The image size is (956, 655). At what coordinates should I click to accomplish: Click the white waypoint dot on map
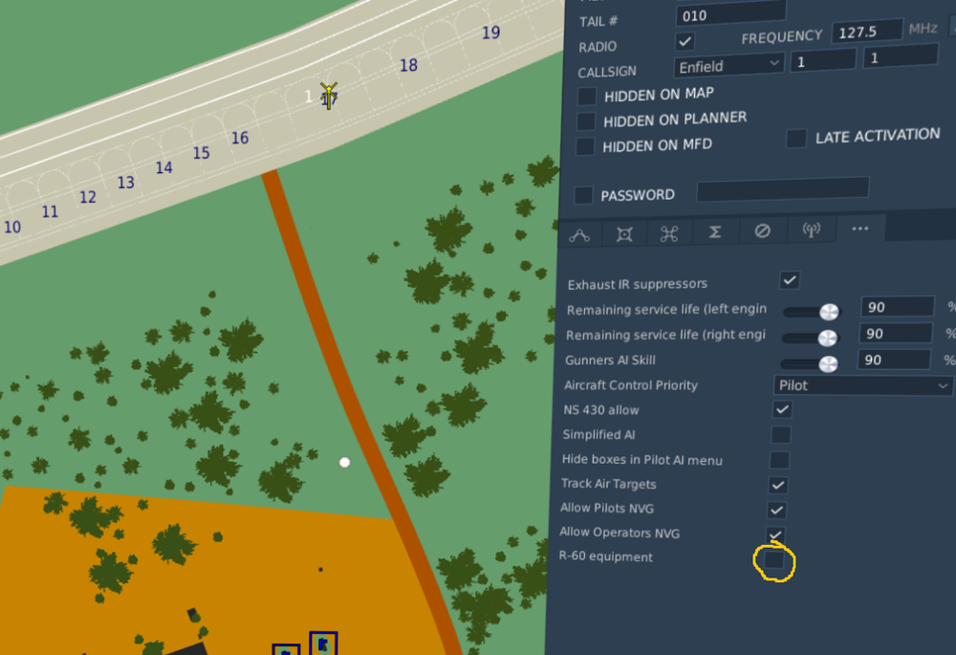point(344,462)
